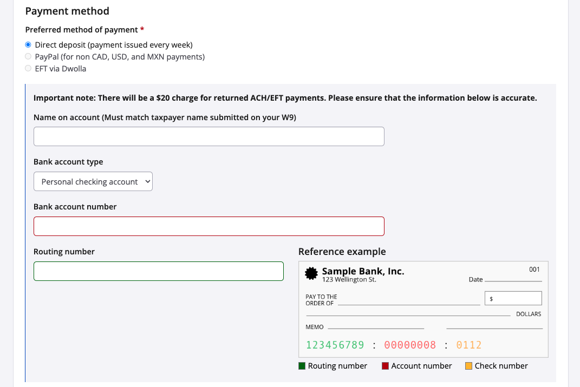
Task: Click the Sample Bank, Inc. name
Action: click(x=363, y=271)
